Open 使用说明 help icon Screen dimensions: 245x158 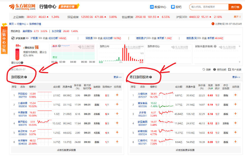(x=215, y=70)
